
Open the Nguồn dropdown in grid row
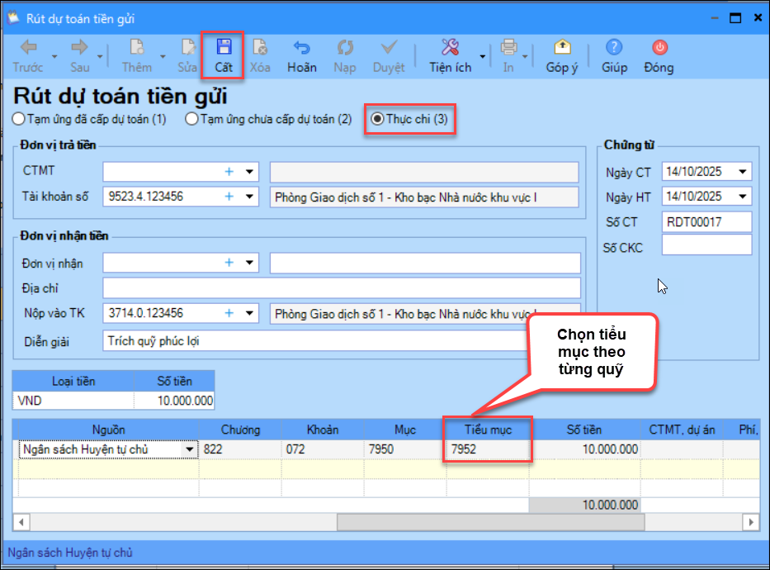pos(191,449)
